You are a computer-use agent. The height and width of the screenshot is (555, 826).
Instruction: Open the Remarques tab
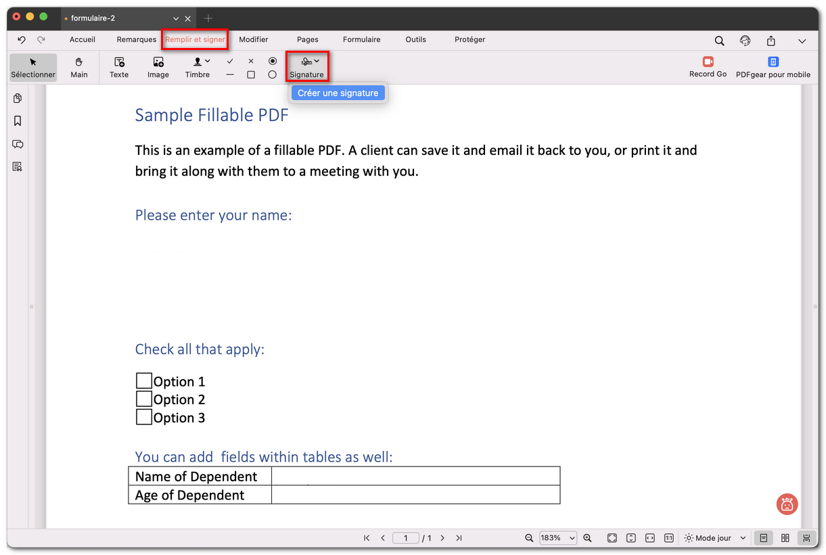click(137, 40)
